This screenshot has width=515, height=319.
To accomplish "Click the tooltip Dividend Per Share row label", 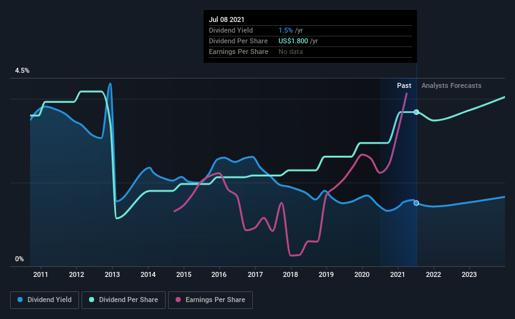I will [x=238, y=41].
